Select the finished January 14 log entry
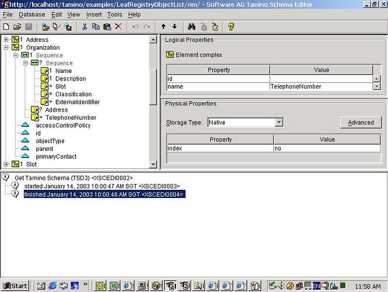The width and height of the screenshot is (388, 292). 104,194
